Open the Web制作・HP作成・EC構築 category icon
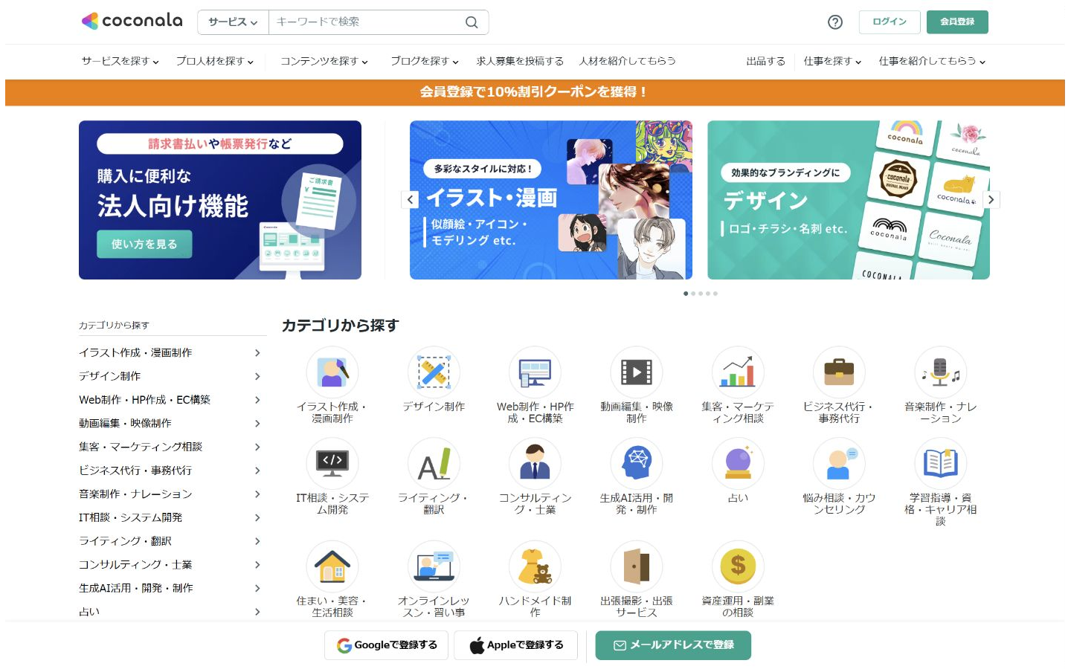1071x669 pixels. coord(535,372)
